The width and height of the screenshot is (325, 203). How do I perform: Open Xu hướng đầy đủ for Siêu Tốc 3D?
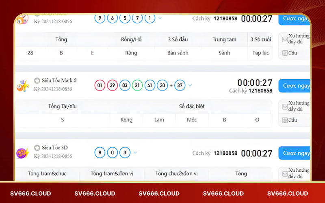pos(296,173)
